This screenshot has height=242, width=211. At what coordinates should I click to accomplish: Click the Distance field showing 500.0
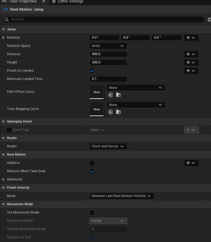click(x=108, y=54)
